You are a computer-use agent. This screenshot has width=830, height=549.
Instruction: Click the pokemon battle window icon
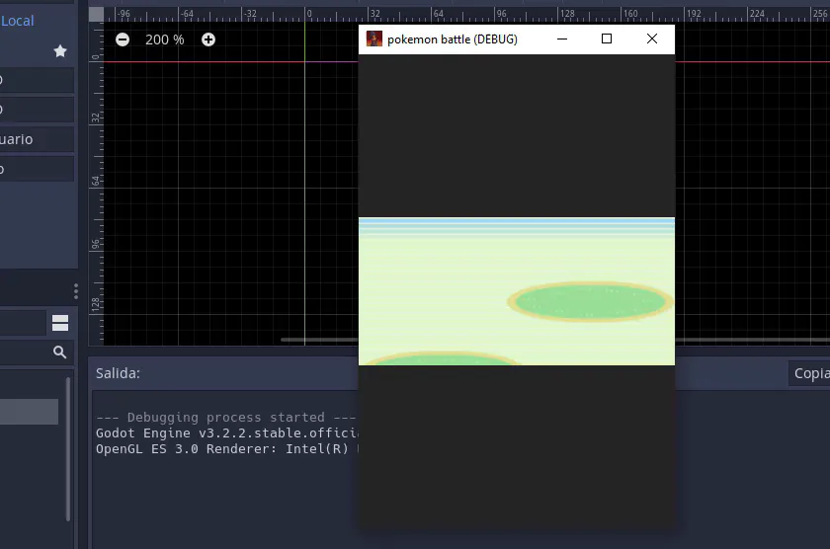click(374, 39)
